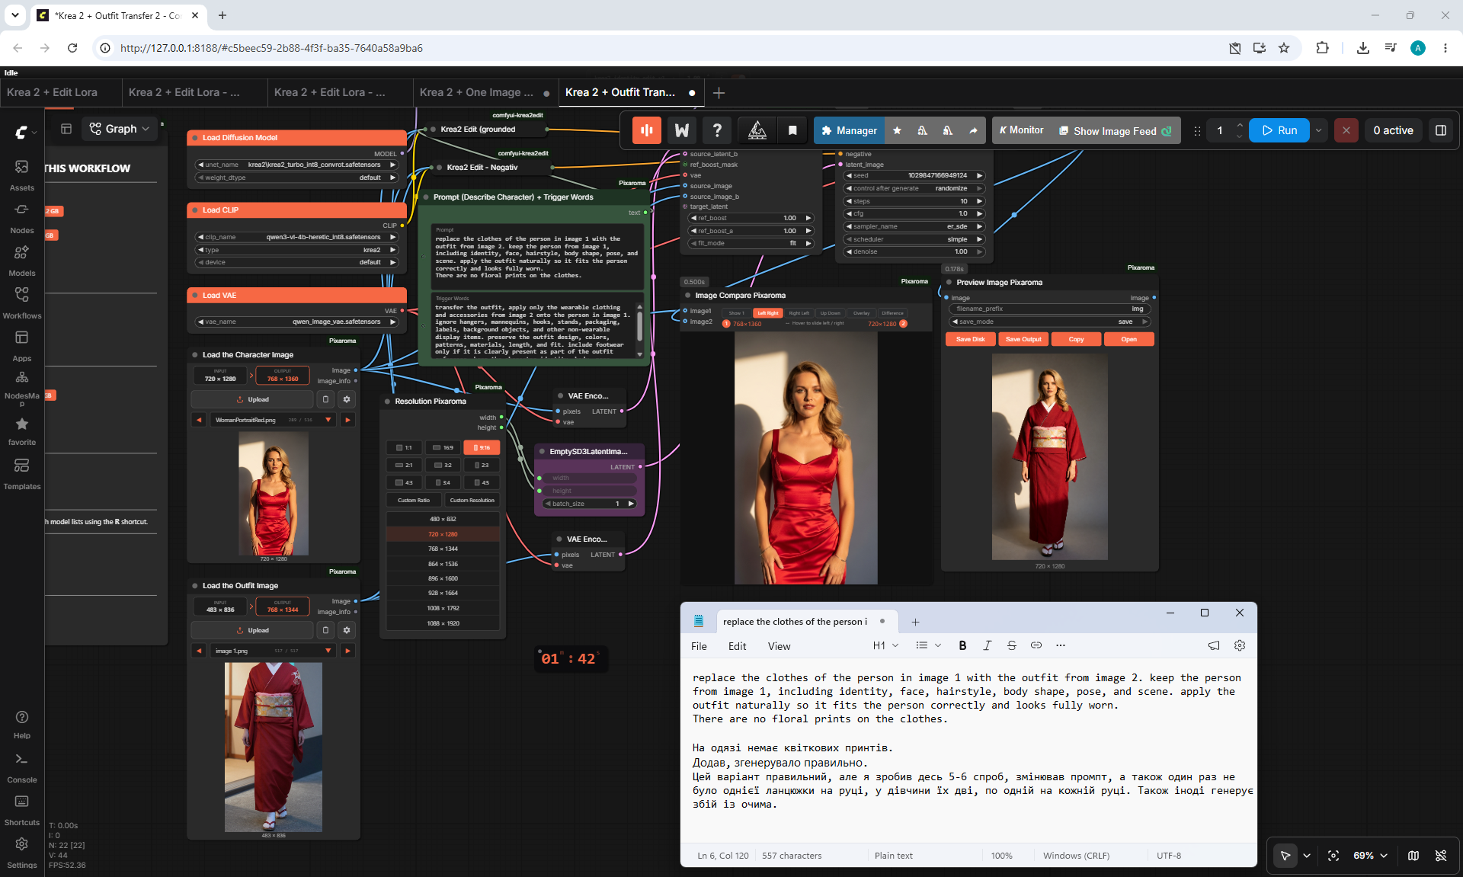The width and height of the screenshot is (1463, 877).
Task: Open the image 1.png file dropdown
Action: click(x=328, y=651)
